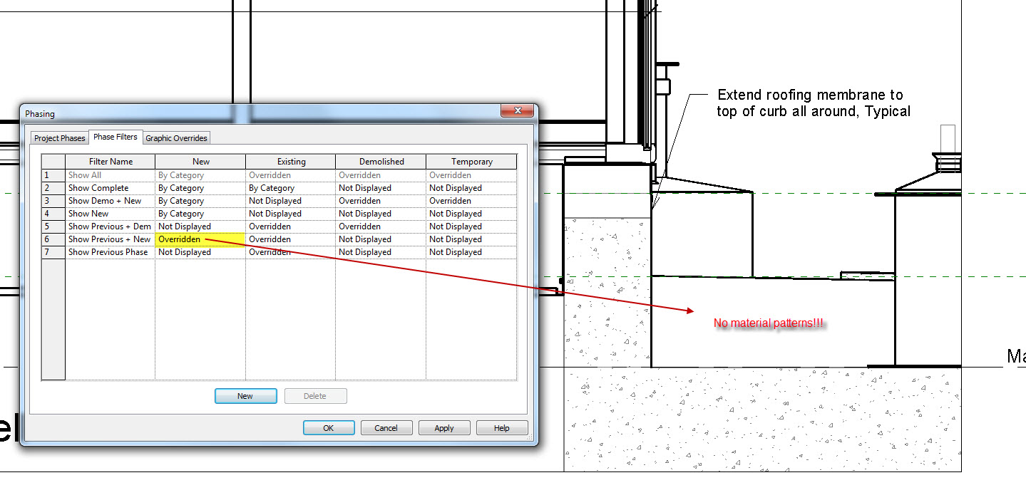Select the Show Previous Phase filter name
Viewport: 1026px width, 495px height.
111,252
